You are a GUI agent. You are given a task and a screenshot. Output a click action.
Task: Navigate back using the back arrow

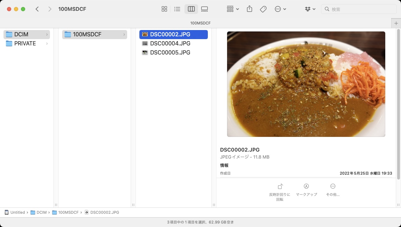click(37, 9)
